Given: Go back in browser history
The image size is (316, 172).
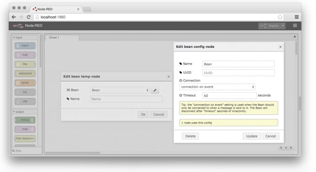Looking at the screenshot, I should pos(13,17).
